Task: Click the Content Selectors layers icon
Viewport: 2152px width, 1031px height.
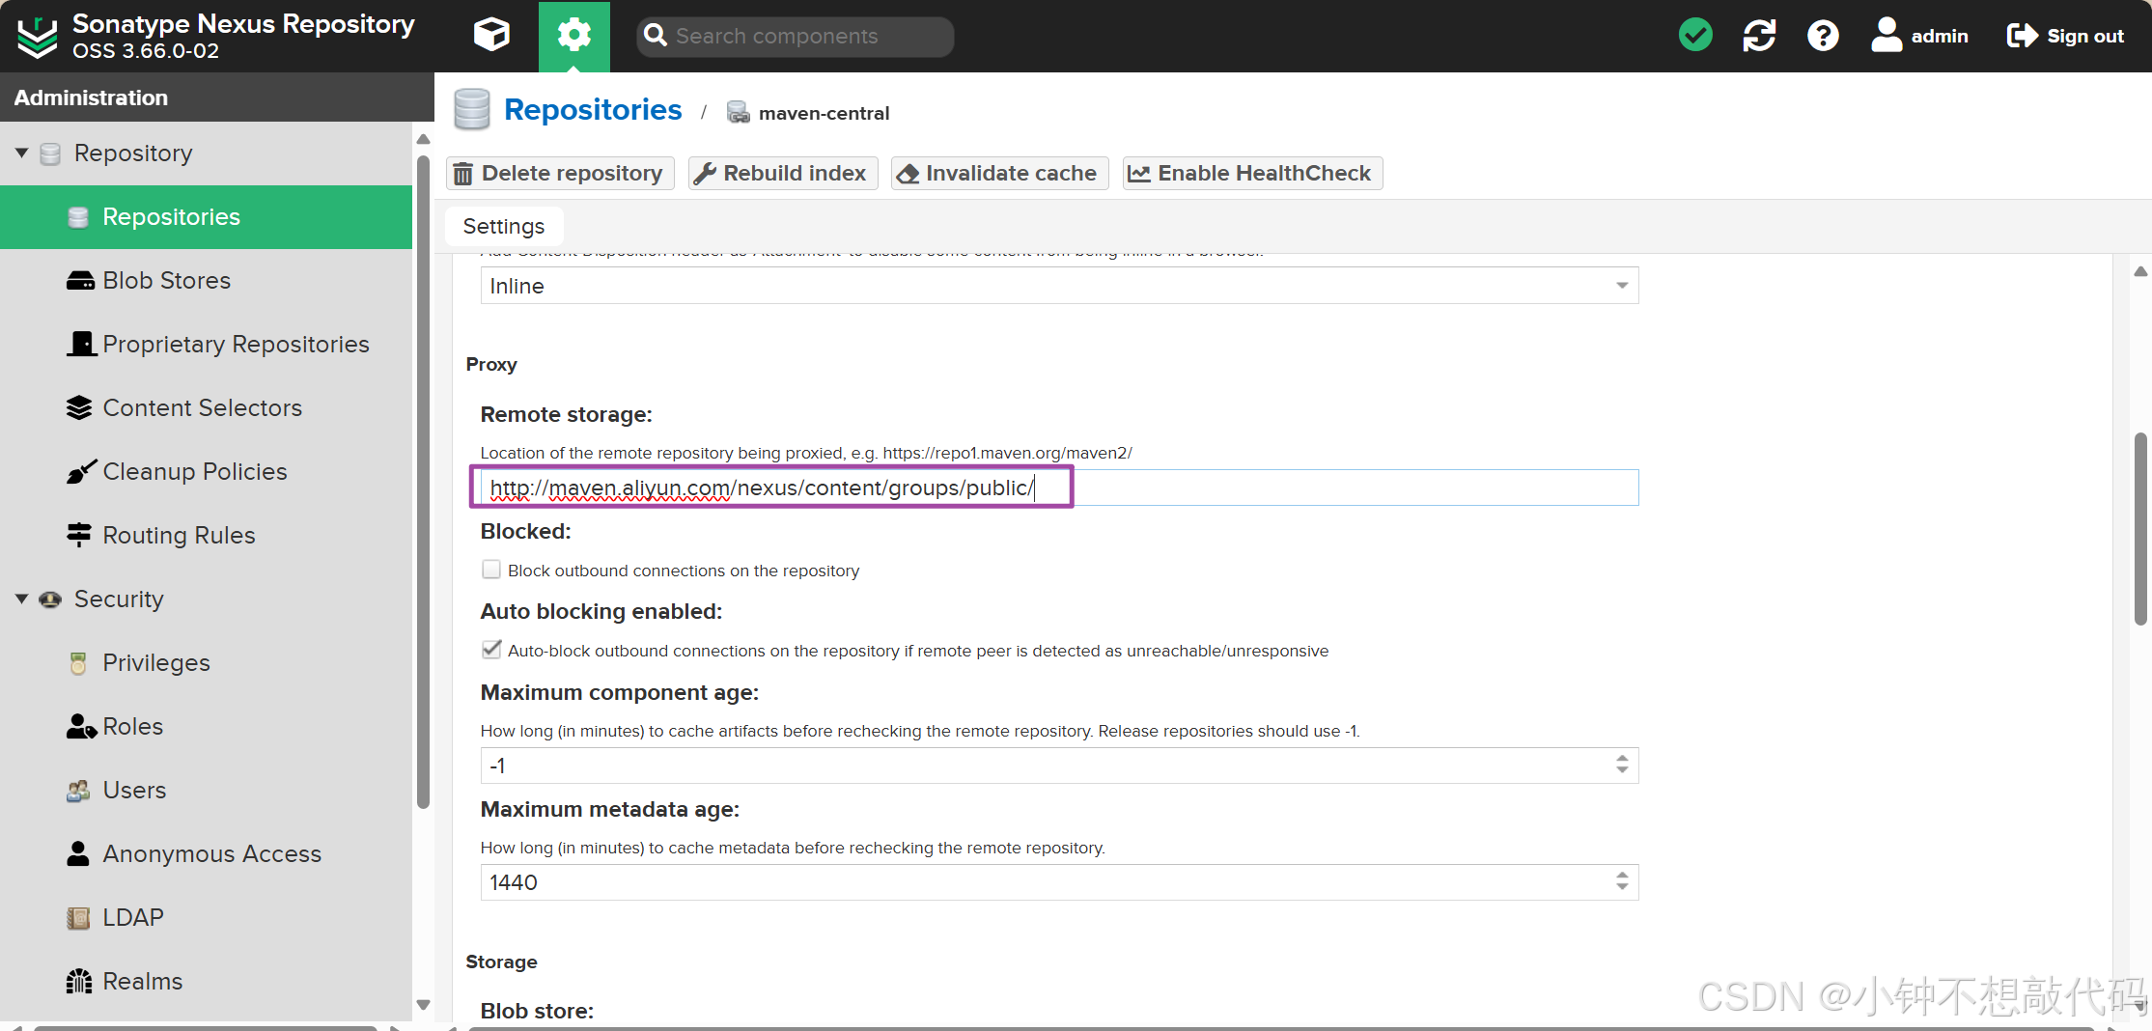Action: (79, 408)
